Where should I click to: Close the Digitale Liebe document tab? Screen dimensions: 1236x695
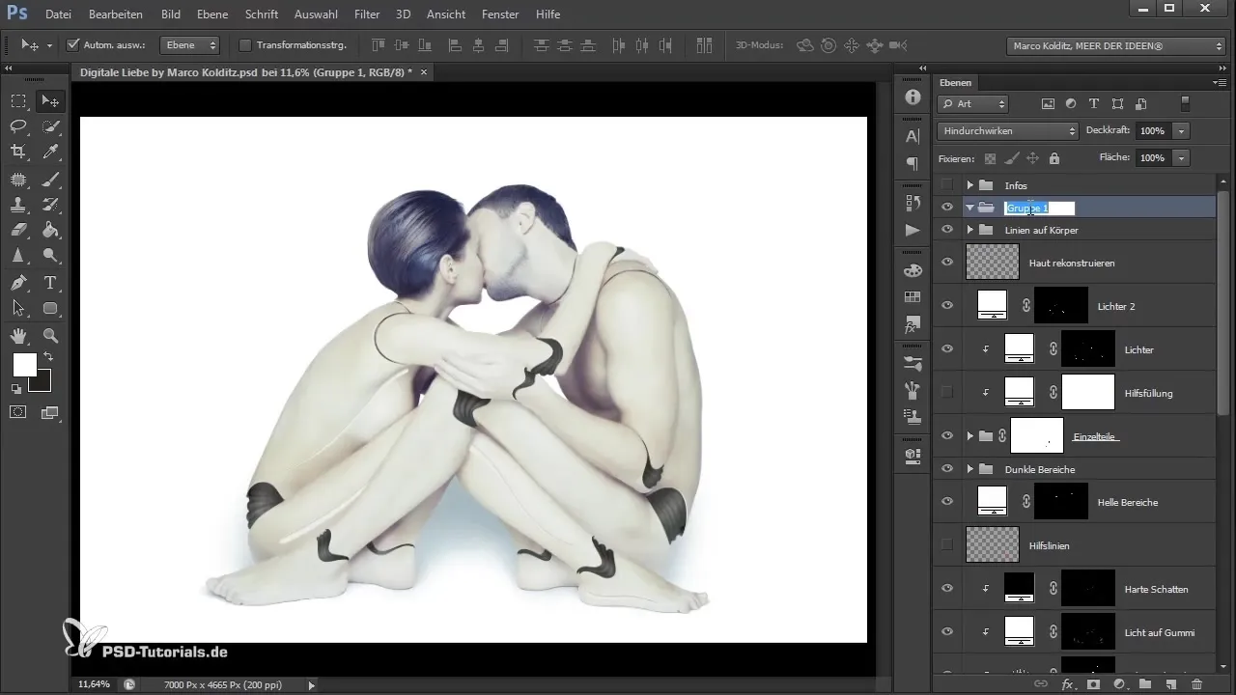tap(424, 72)
